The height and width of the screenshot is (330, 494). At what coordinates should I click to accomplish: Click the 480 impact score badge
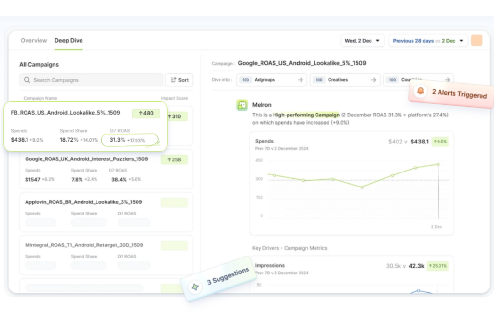146,113
